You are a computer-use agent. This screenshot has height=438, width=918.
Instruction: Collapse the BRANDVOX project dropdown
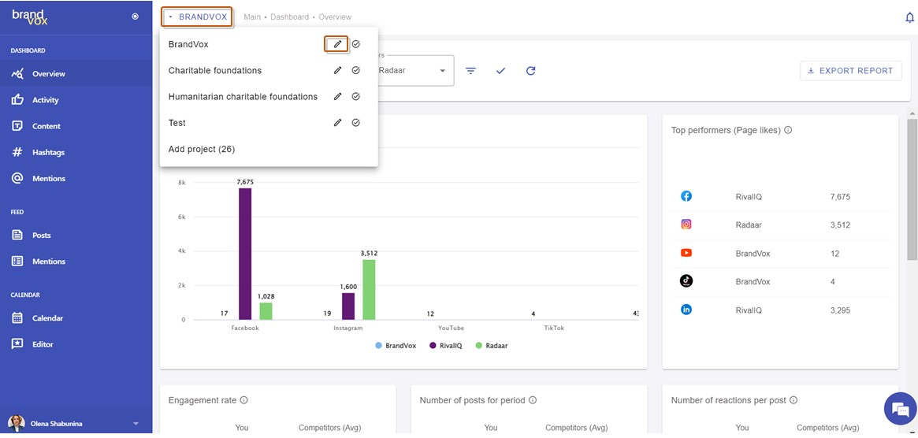(197, 17)
